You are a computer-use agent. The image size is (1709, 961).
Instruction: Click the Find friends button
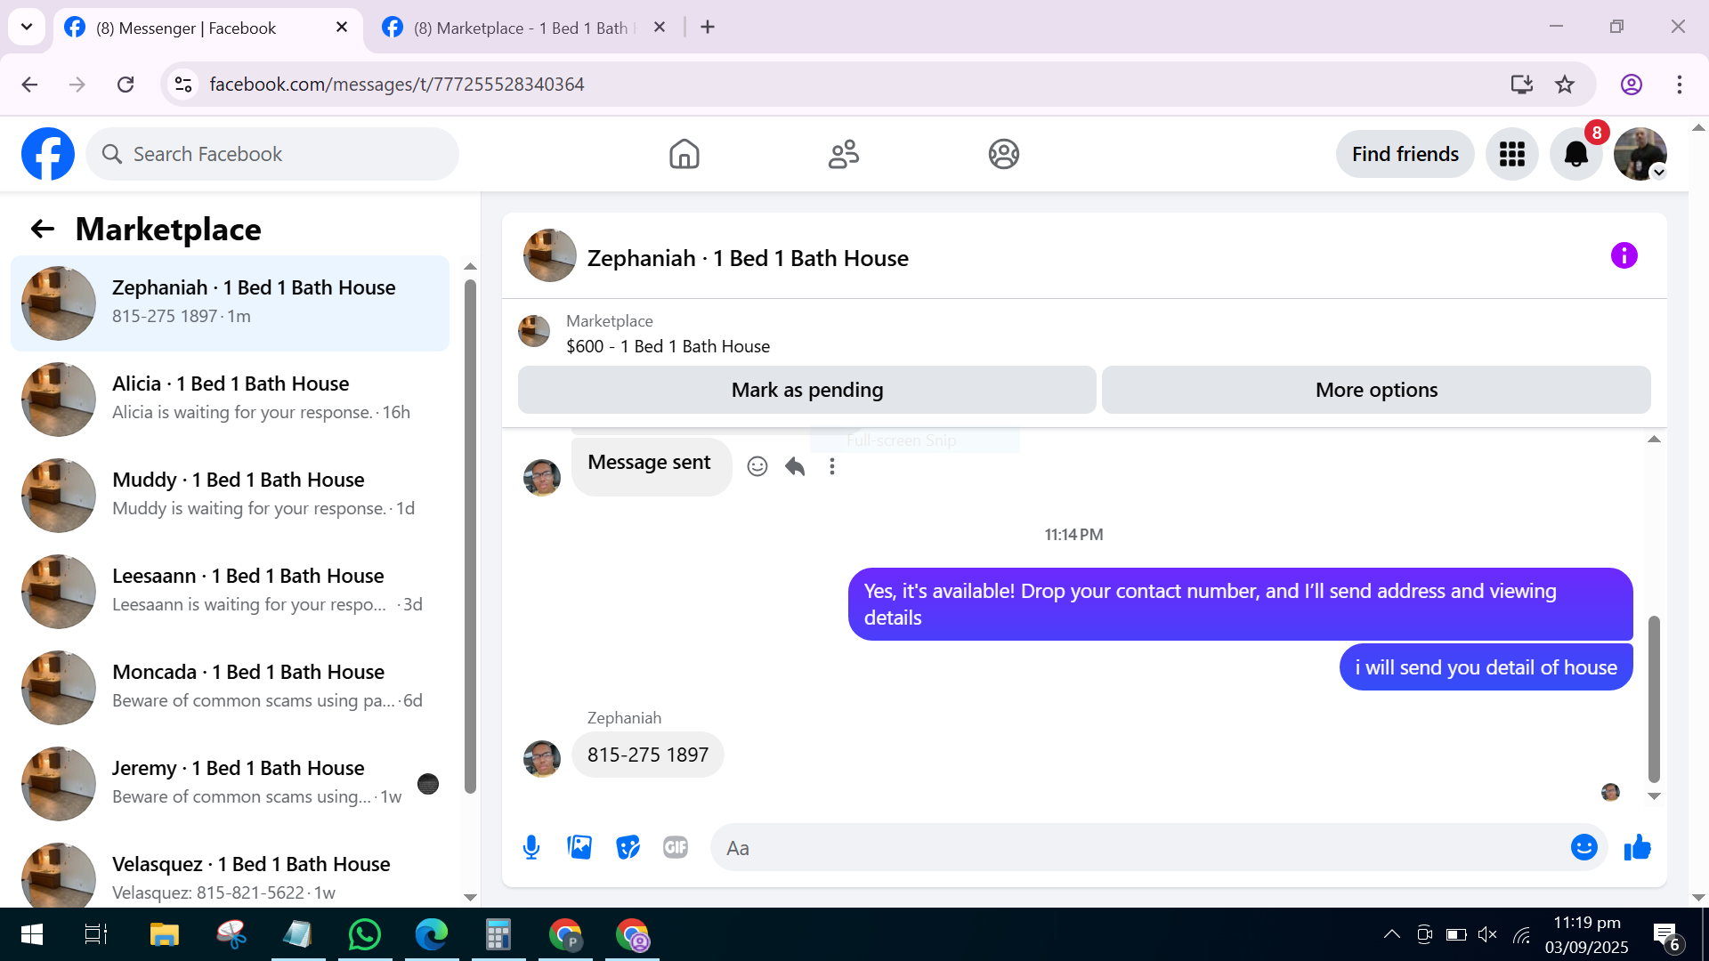point(1405,154)
